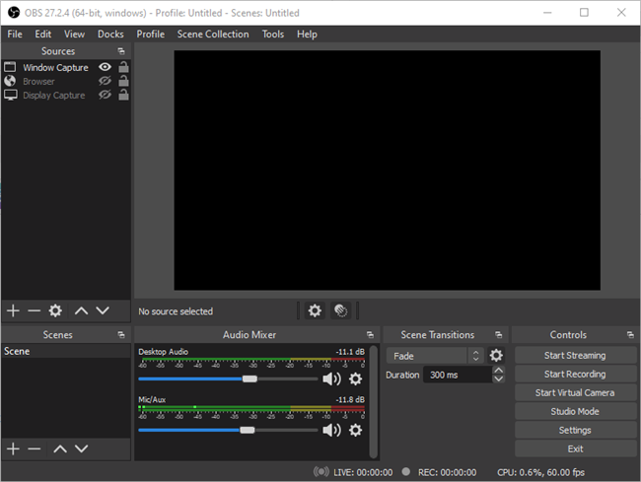Click Studio Mode button
The height and width of the screenshot is (482, 641).
[x=574, y=411]
